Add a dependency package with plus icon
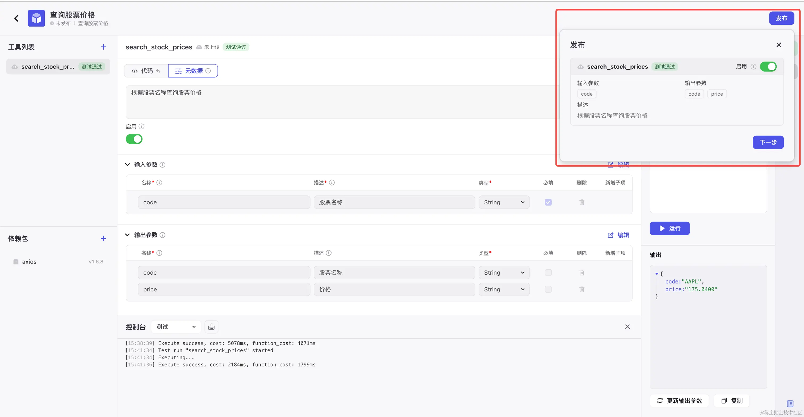Viewport: 804px width, 417px height. click(103, 239)
